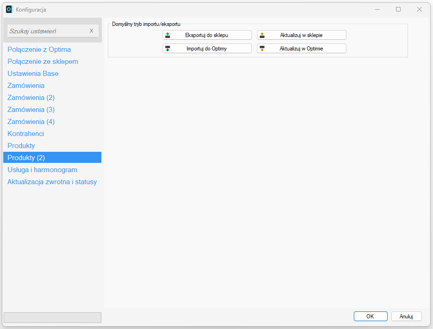Select the Zamówienia settings page
Image resolution: width=433 pixels, height=329 pixels.
[26, 86]
